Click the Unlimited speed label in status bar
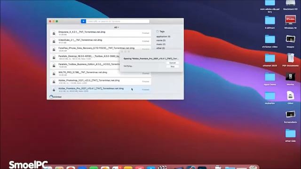The image size is (301, 169). [57, 97]
